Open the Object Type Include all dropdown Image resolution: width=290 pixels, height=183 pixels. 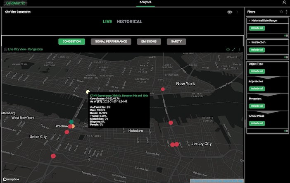point(257,71)
